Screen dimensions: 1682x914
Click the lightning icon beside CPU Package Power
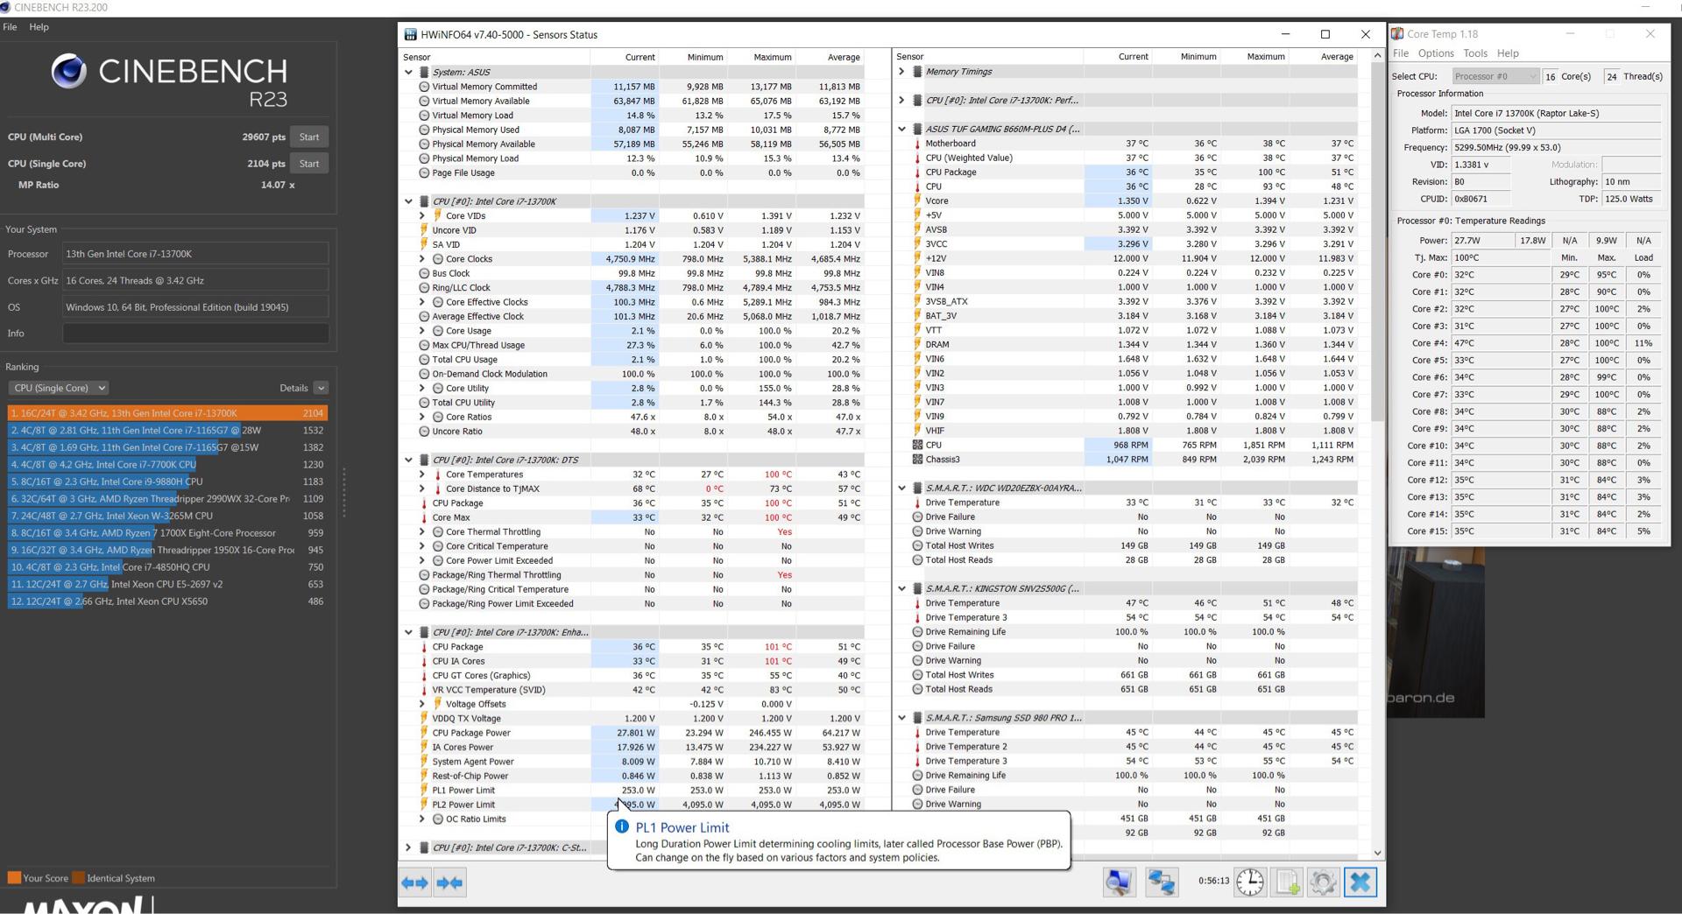(x=424, y=733)
